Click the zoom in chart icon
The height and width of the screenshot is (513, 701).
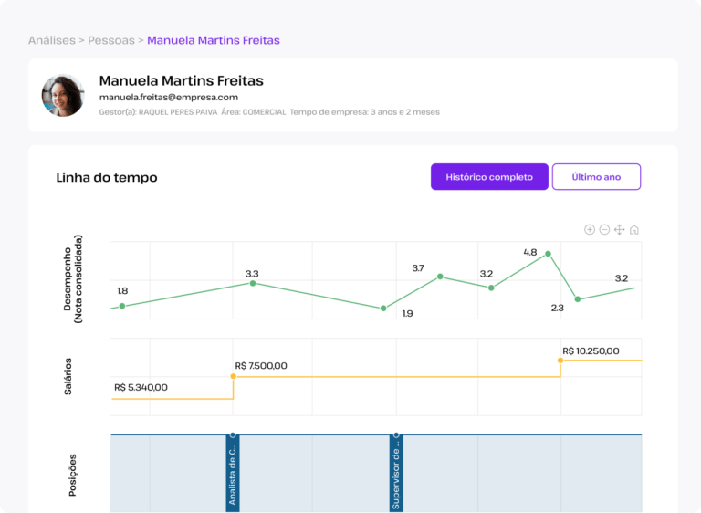[590, 230]
